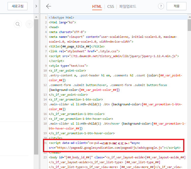Open help via the question mark icon
Screen dimensions: 191x169
[161, 6]
